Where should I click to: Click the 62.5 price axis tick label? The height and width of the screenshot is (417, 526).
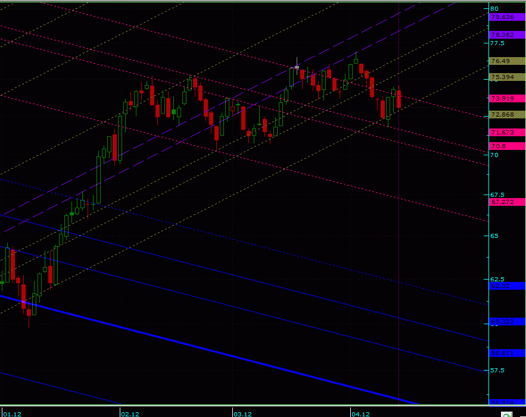(497, 280)
